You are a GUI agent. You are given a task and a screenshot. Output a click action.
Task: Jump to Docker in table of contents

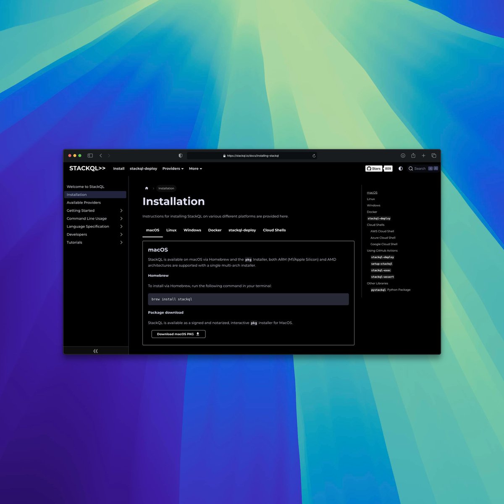click(x=372, y=212)
